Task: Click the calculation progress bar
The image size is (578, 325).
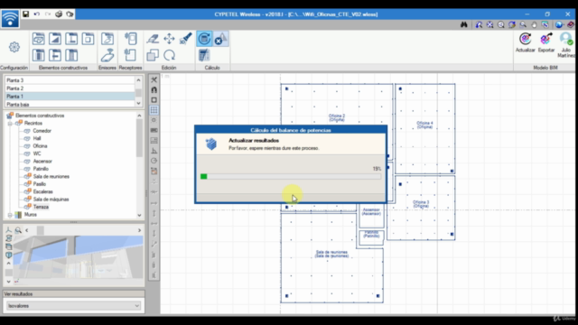Action: pos(291,177)
